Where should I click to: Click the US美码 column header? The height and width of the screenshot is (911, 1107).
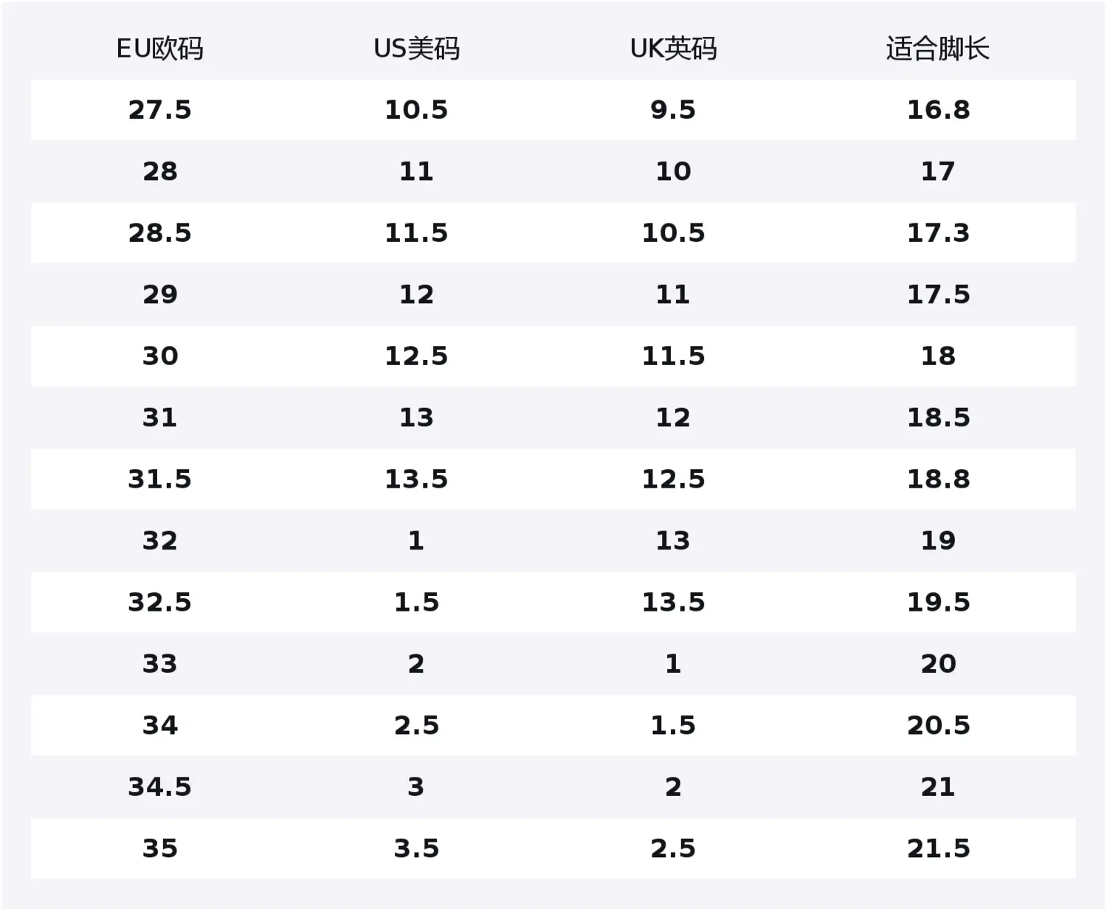[x=416, y=49]
